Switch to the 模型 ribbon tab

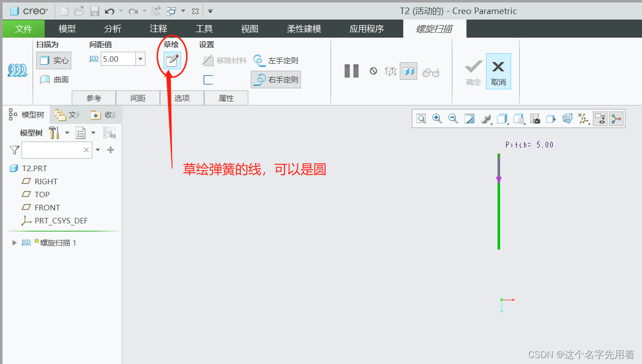(67, 29)
